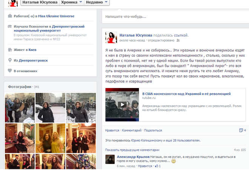
Task: Open photo of three people by column
Action: pyautogui.click(x=81, y=138)
